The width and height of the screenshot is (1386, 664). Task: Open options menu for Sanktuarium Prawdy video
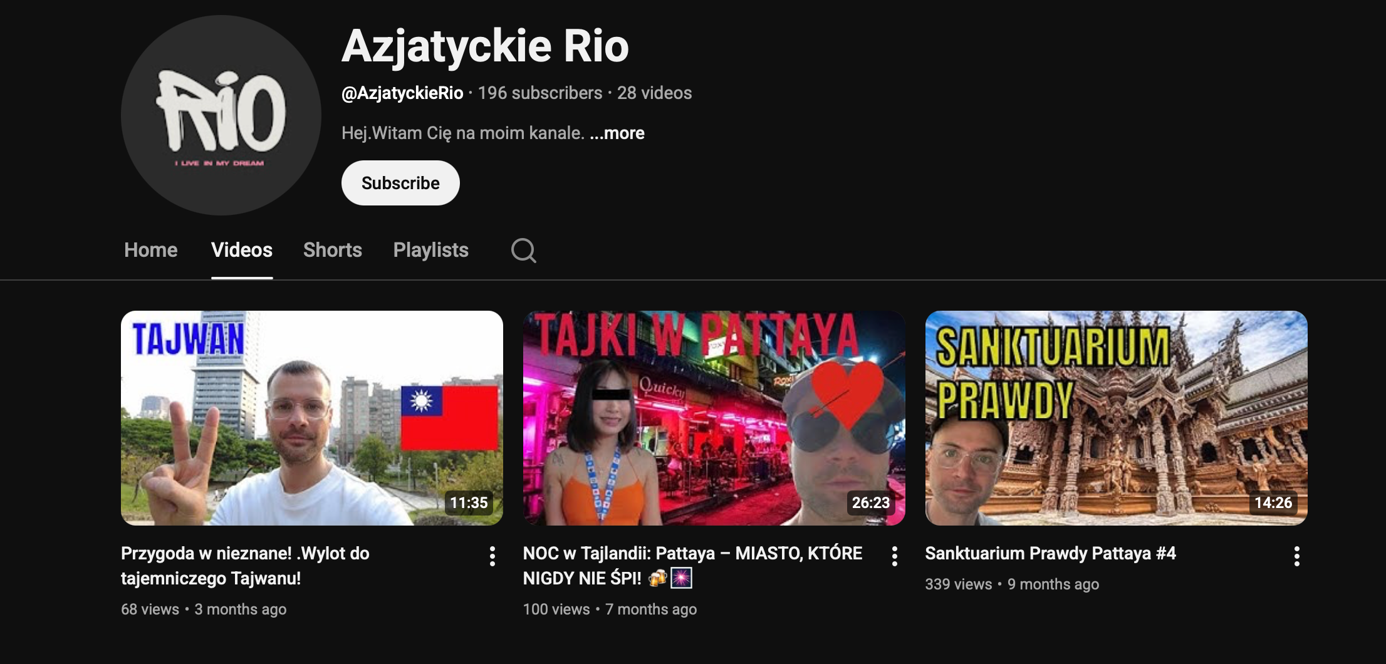[1296, 556]
